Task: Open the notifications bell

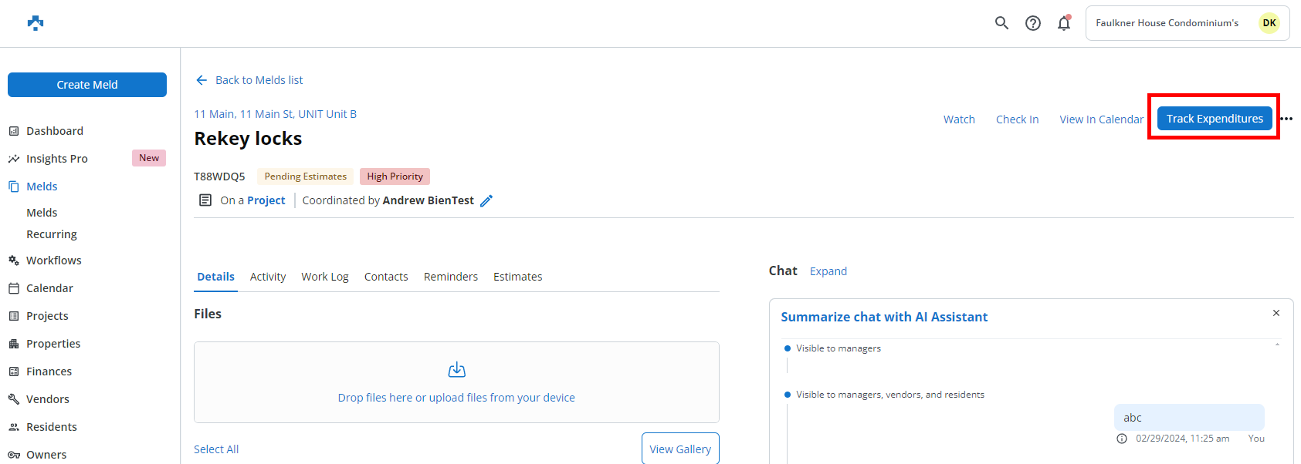Action: [x=1064, y=23]
